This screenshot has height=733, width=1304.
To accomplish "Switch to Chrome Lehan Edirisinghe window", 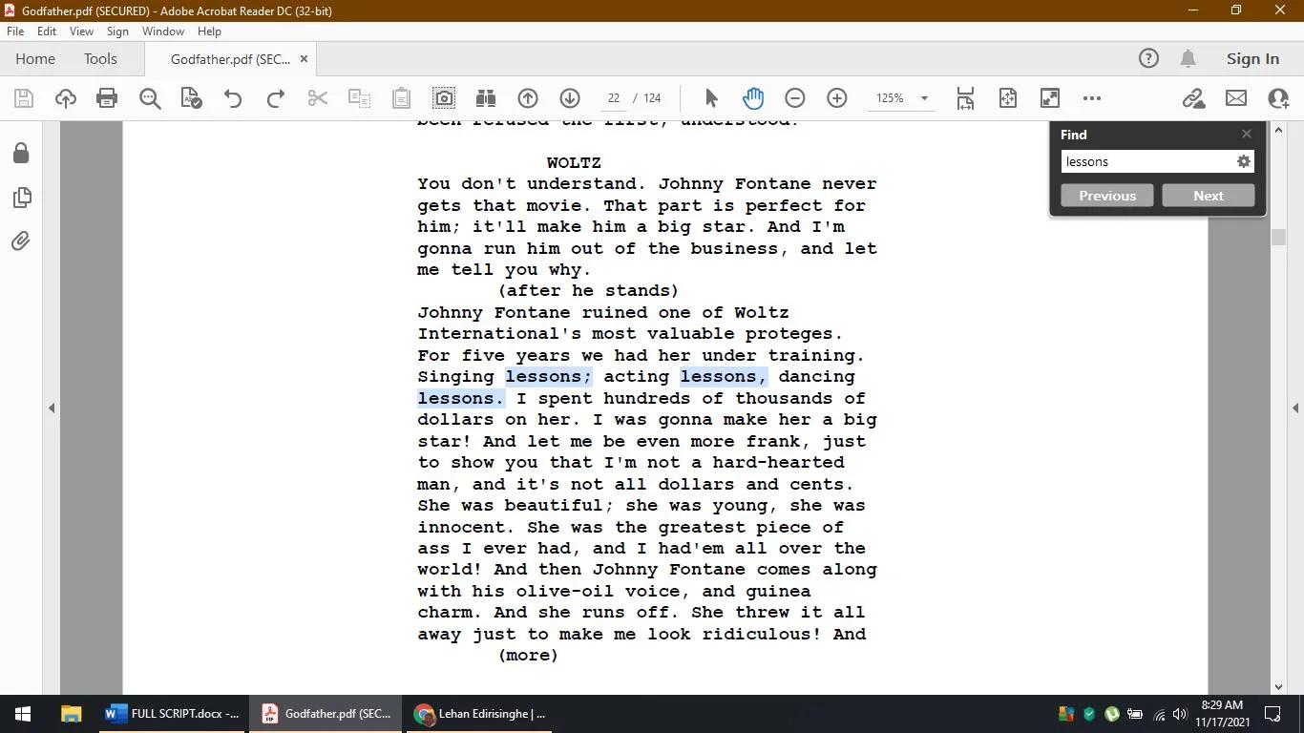I will [x=480, y=714].
